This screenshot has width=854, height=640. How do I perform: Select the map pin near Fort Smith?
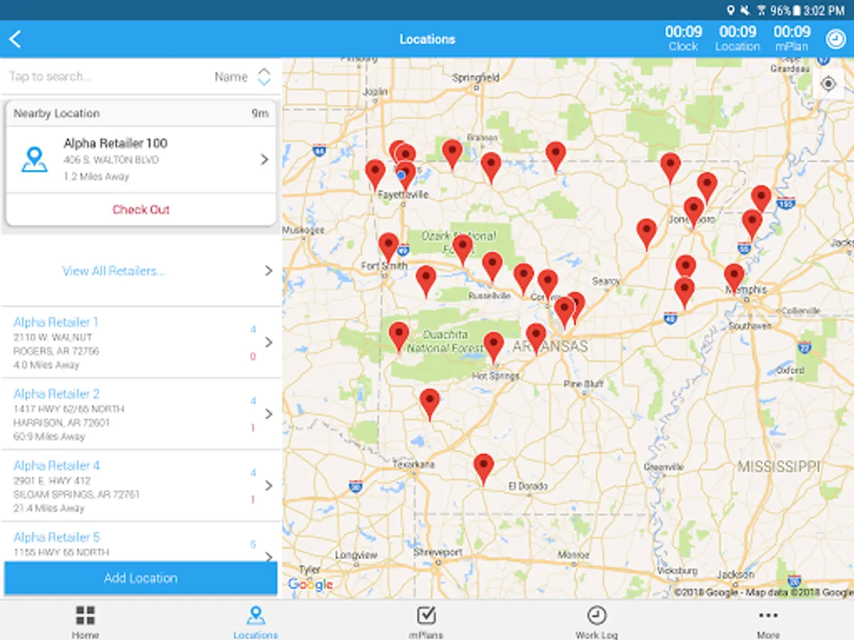click(x=389, y=247)
